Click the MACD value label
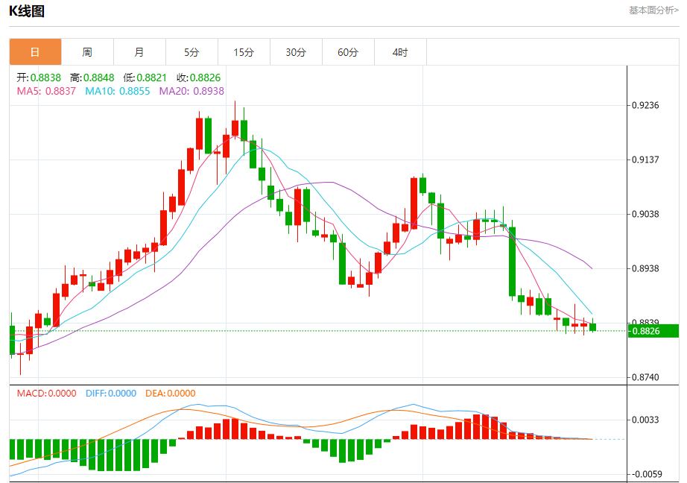 (x=46, y=393)
